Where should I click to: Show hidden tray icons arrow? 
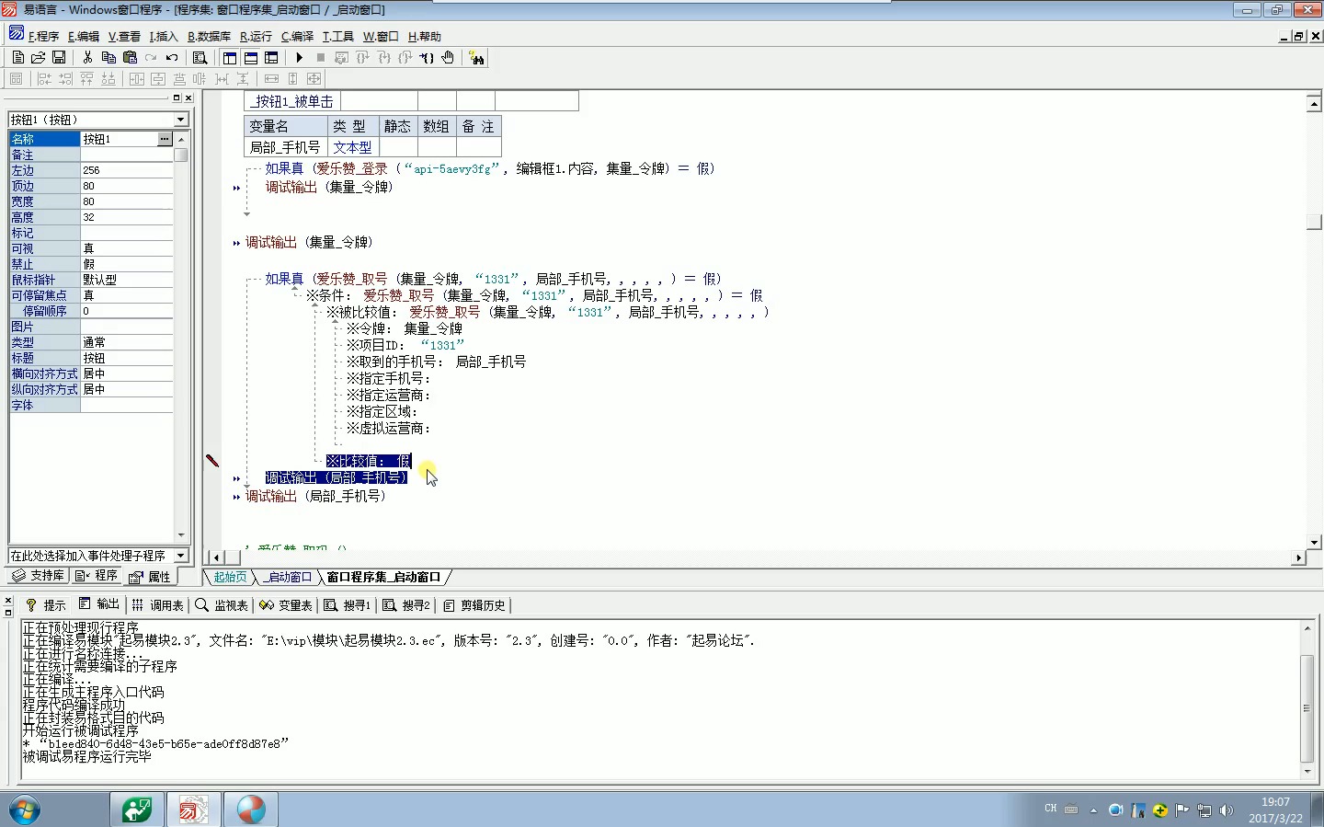pos(1093,810)
